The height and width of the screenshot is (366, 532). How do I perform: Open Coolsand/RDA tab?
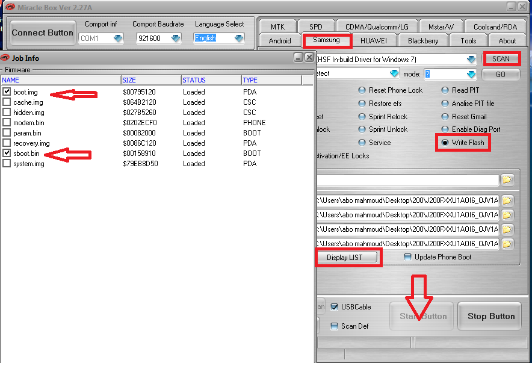click(x=495, y=26)
